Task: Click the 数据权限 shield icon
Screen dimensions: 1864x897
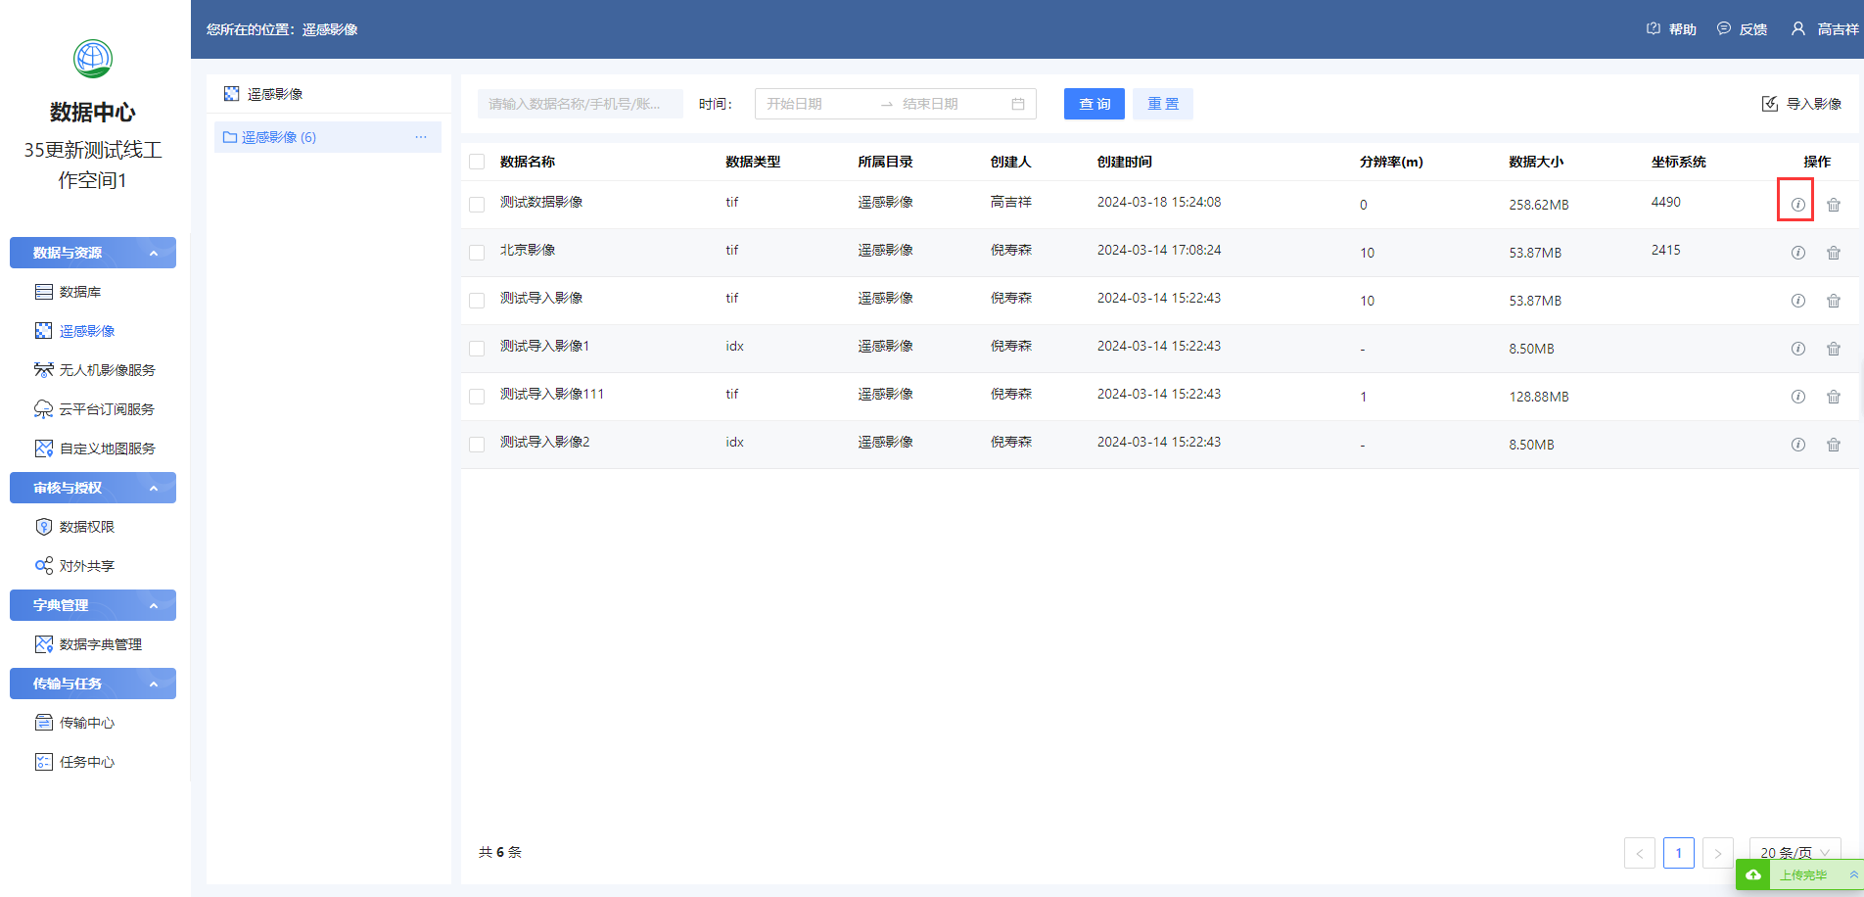Action: coord(44,527)
